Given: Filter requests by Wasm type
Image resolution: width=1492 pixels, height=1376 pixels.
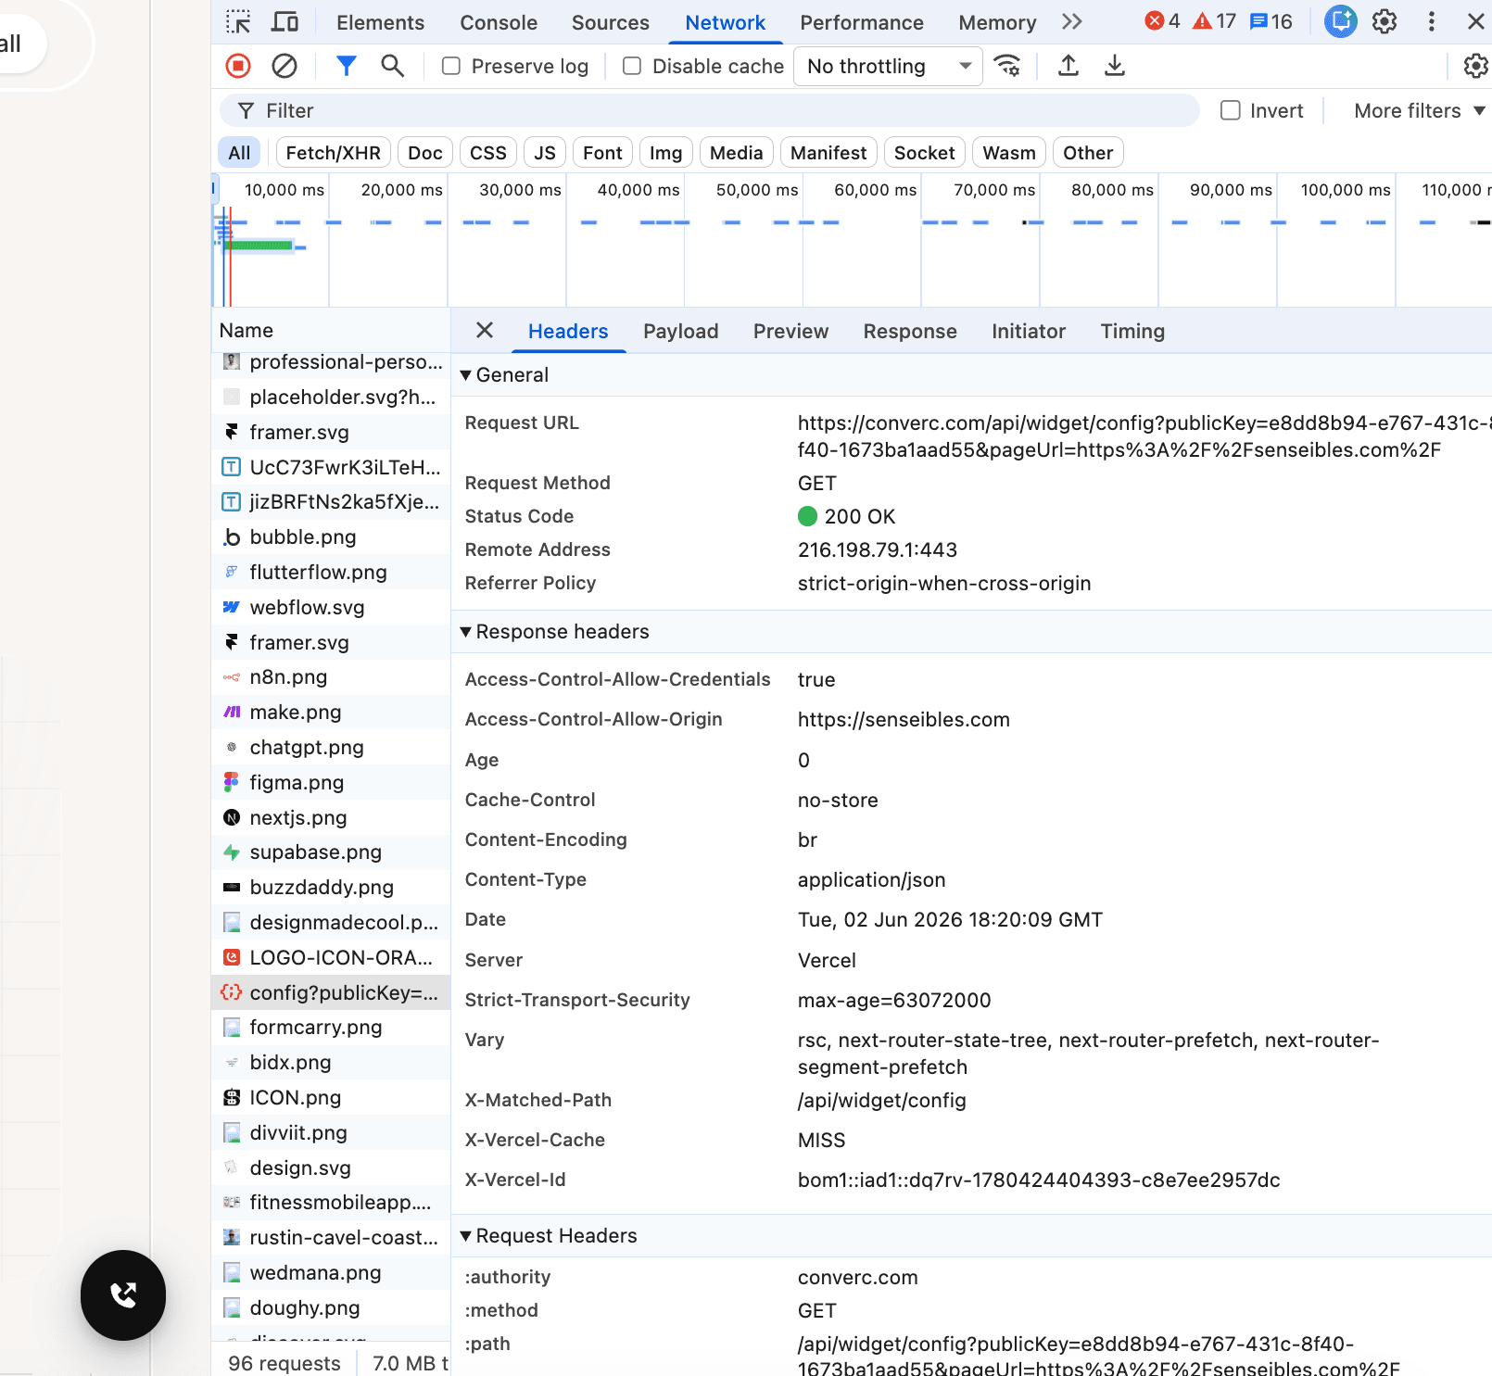Looking at the screenshot, I should pos(1009,153).
